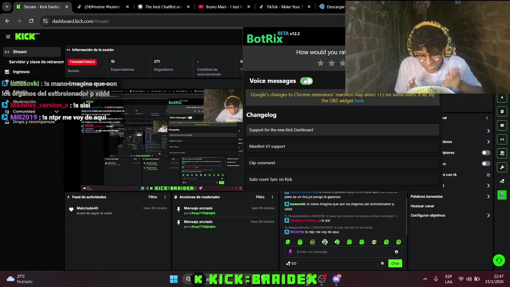Click the taskbar microphone tray icon
Viewport: 510px width, 287px height.
tap(436, 279)
